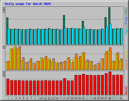Click day 29 label on x-axis
Image resolution: width=129 pixels, height=101 pixels.
113,98
